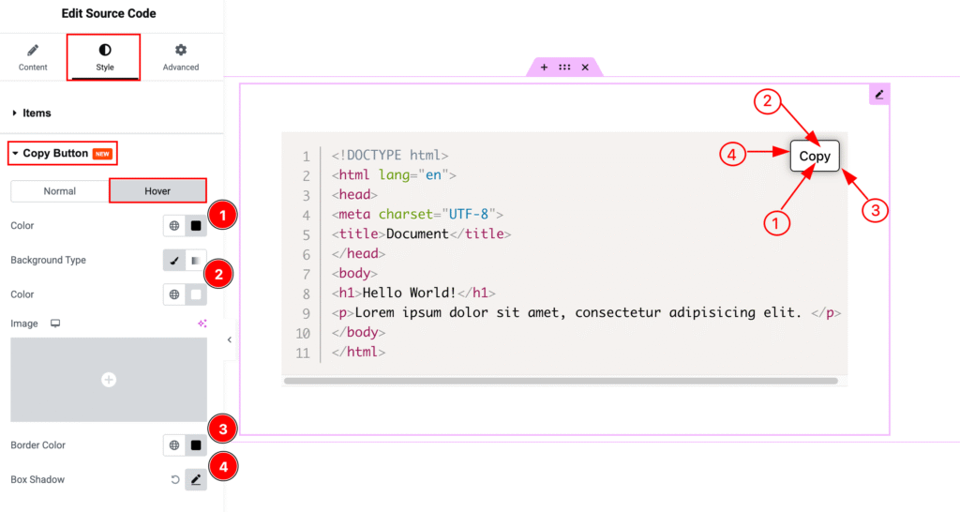The image size is (960, 512).
Task: Click the <!DOCTYPE html> line
Action: [390, 156]
